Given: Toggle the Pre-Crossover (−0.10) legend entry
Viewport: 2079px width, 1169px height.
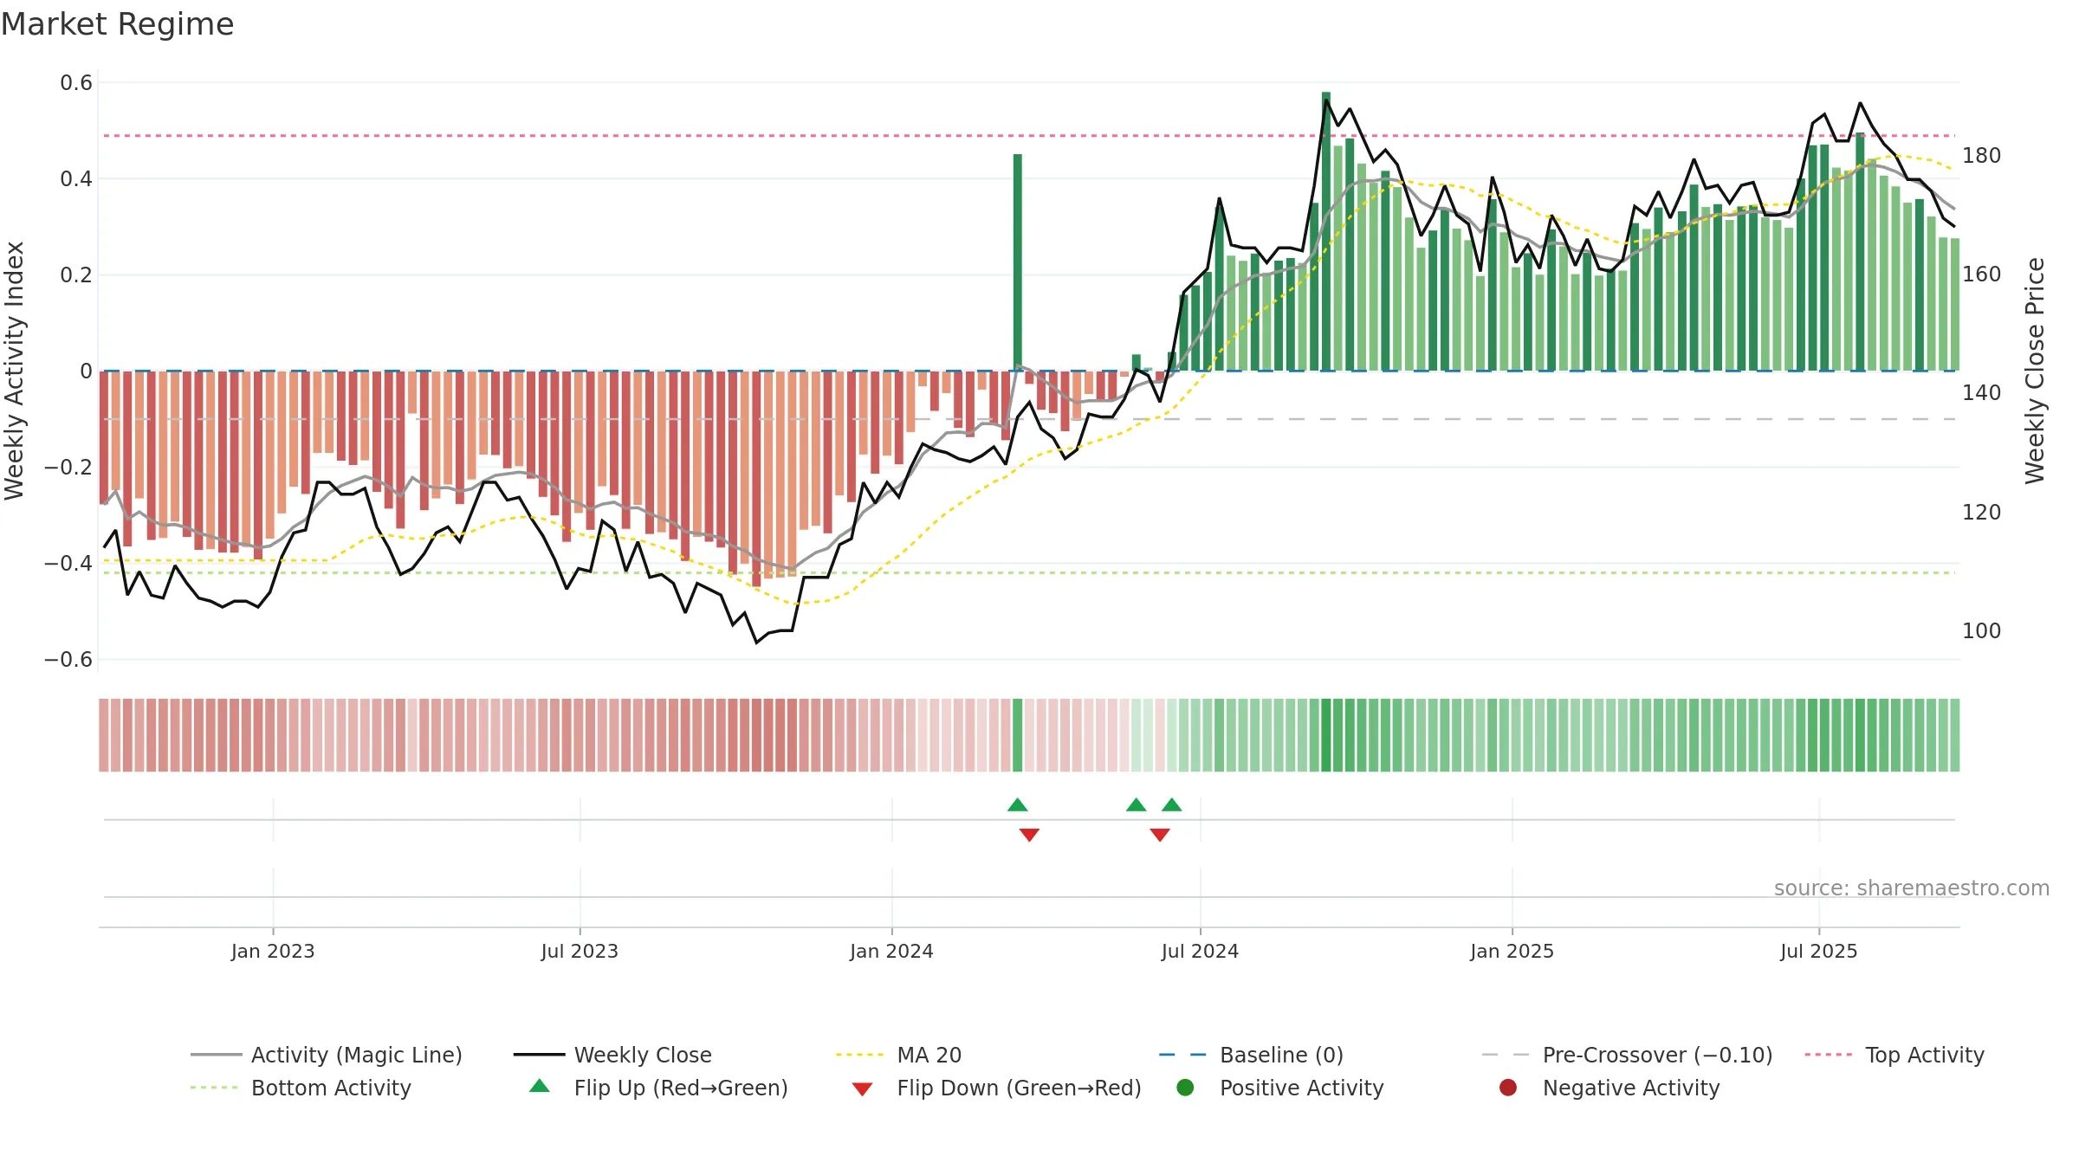Looking at the screenshot, I should (x=1628, y=1055).
